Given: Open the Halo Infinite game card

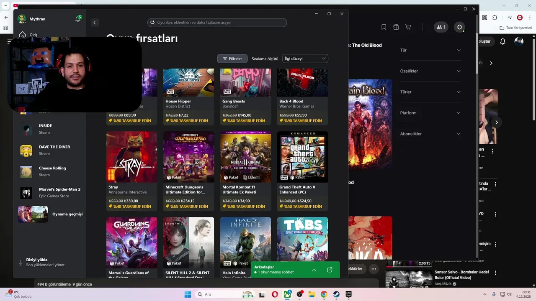Looking at the screenshot, I should (246, 247).
